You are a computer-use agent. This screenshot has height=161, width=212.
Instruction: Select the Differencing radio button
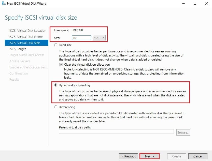click(56, 107)
